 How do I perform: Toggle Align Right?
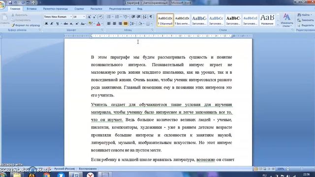pos(120,24)
